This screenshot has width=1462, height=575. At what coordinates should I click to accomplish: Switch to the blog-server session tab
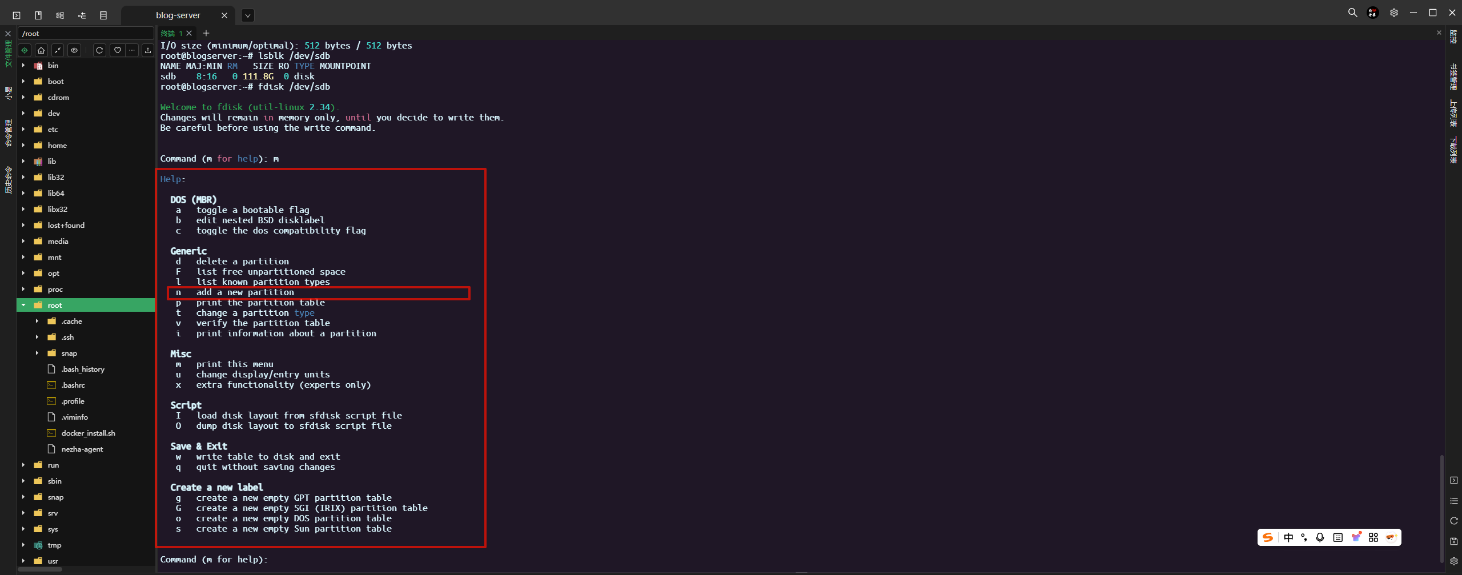coord(178,15)
